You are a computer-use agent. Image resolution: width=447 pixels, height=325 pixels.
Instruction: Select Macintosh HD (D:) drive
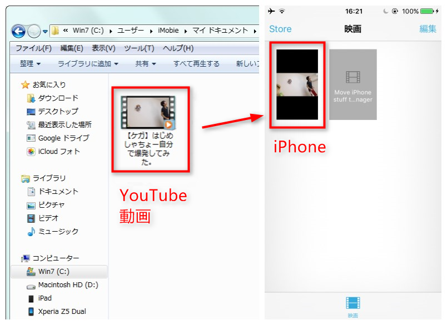tap(68, 285)
